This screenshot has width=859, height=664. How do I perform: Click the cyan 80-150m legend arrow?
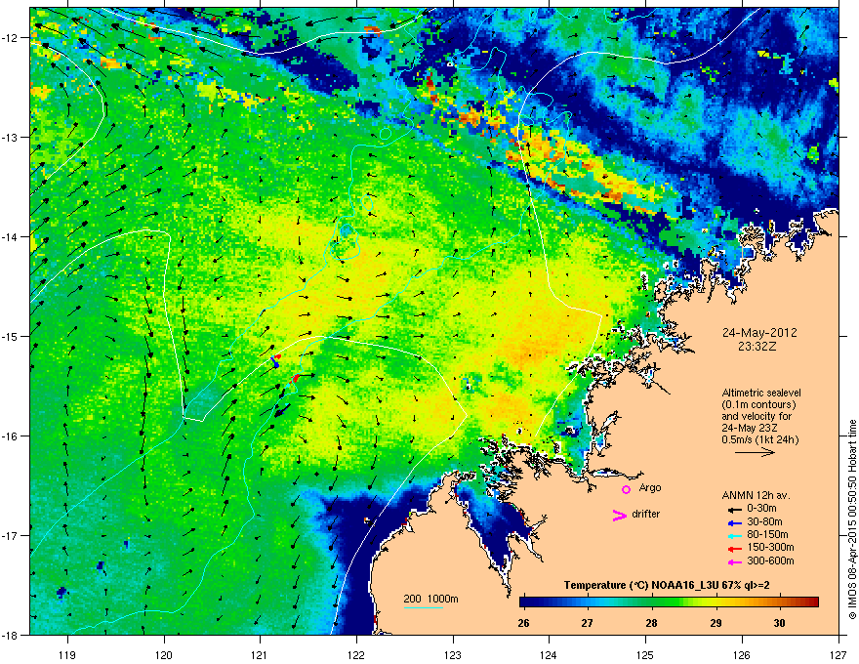[x=735, y=535]
